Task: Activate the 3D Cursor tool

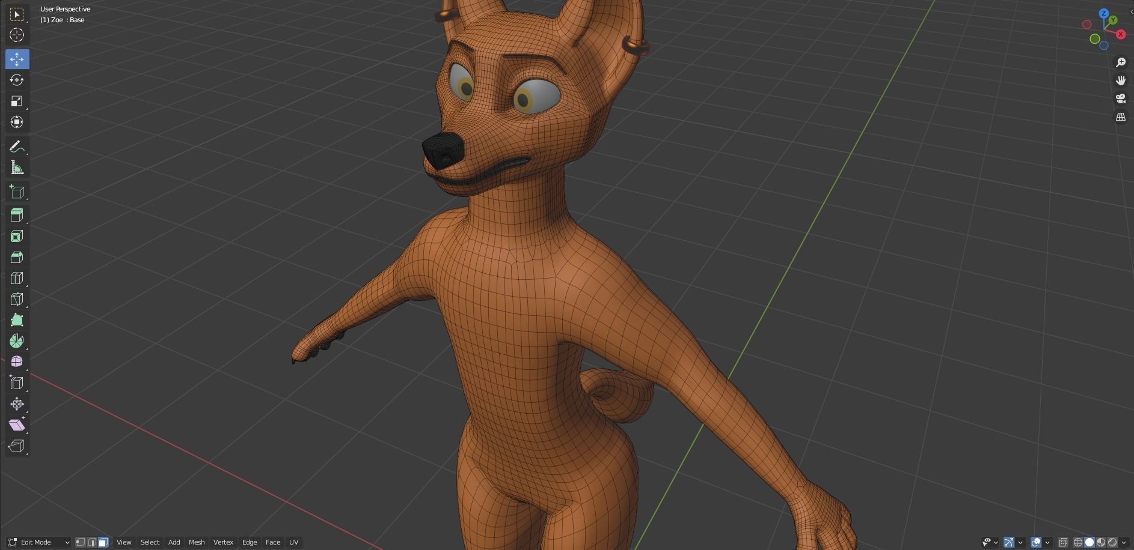Action: [17, 35]
